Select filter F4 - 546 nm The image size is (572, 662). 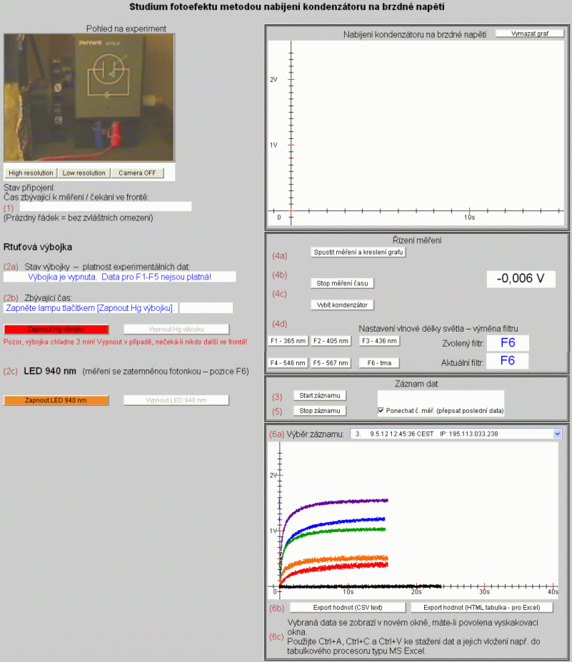pyautogui.click(x=288, y=362)
